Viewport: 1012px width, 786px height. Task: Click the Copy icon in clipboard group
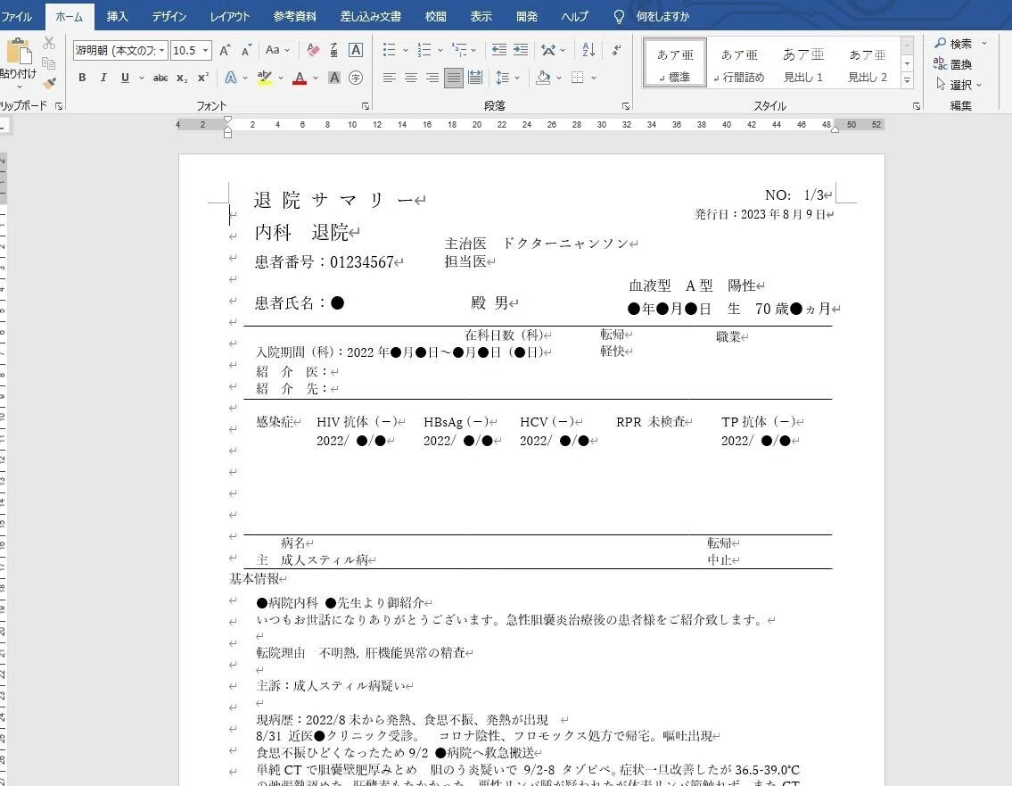[49, 63]
